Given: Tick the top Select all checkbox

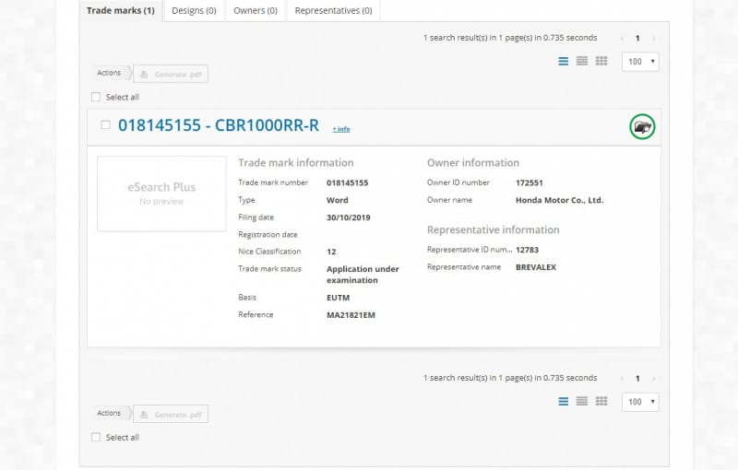Looking at the screenshot, I should point(96,97).
